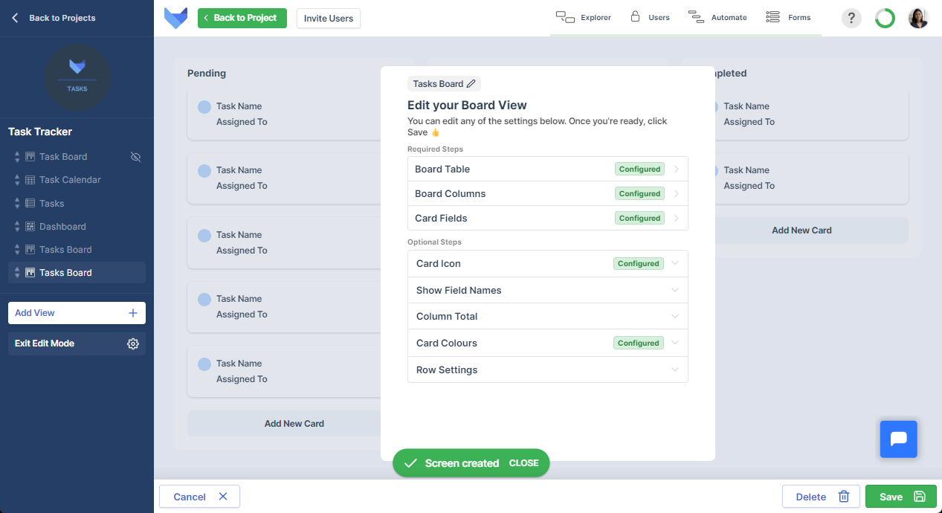Viewport: 942px width, 513px height.
Task: Open the Forms tab
Action: click(x=788, y=17)
